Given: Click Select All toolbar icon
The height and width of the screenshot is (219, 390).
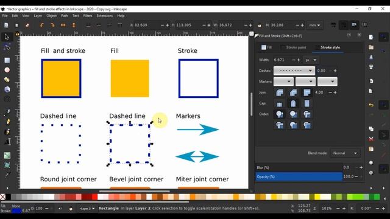Looking at the screenshot, I should [6, 25].
